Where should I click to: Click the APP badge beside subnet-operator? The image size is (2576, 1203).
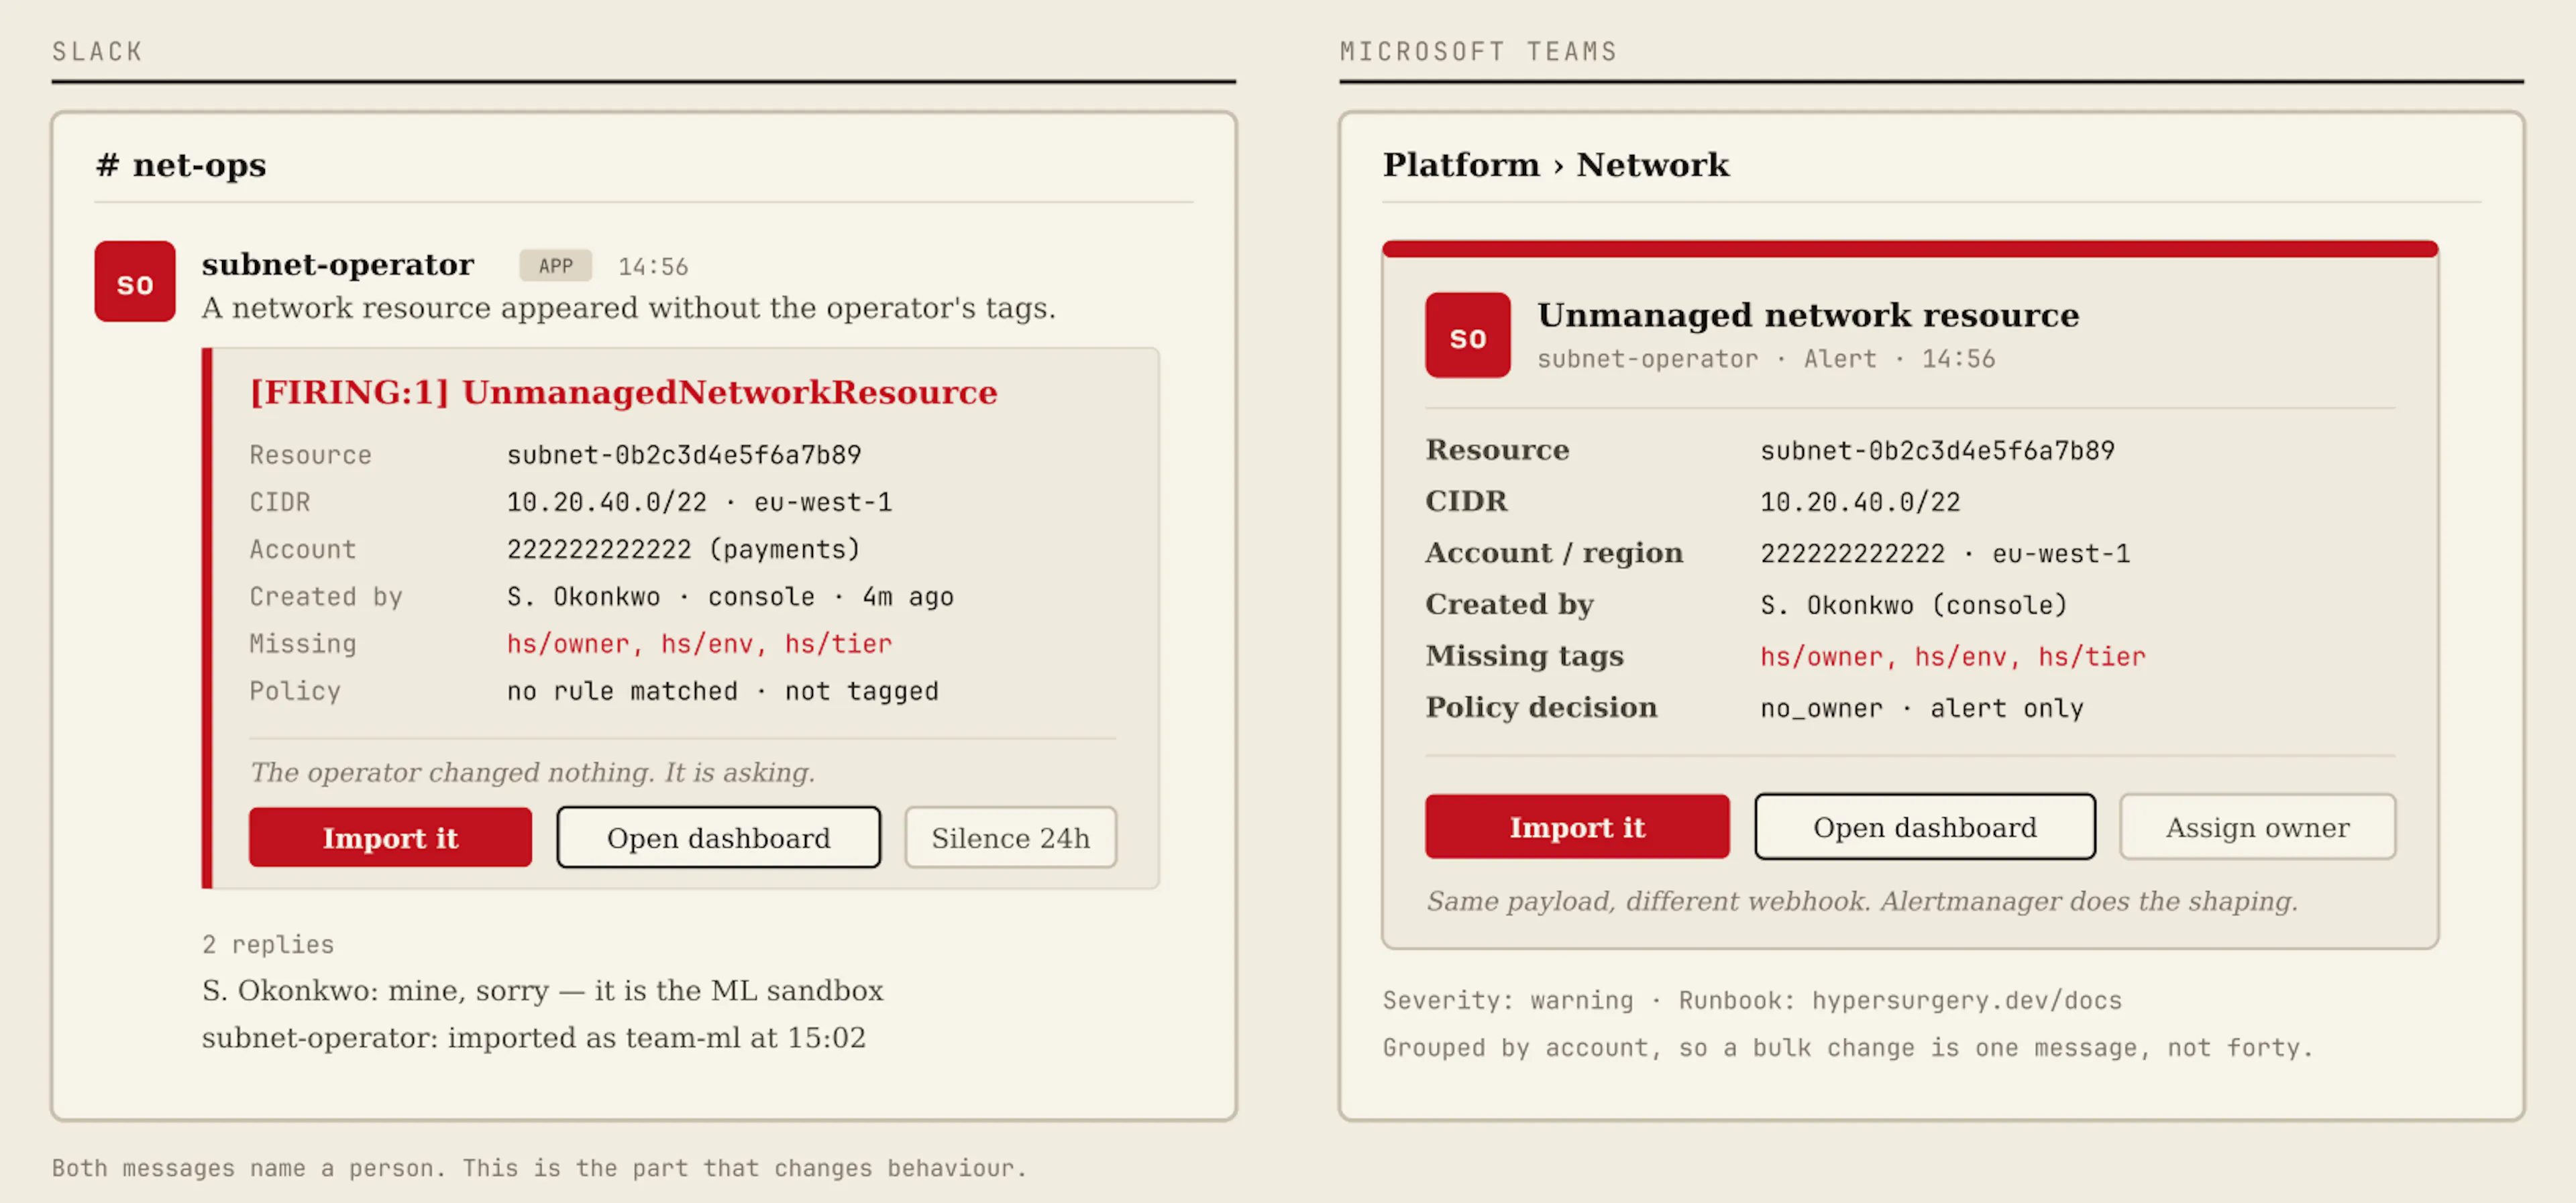pos(556,266)
